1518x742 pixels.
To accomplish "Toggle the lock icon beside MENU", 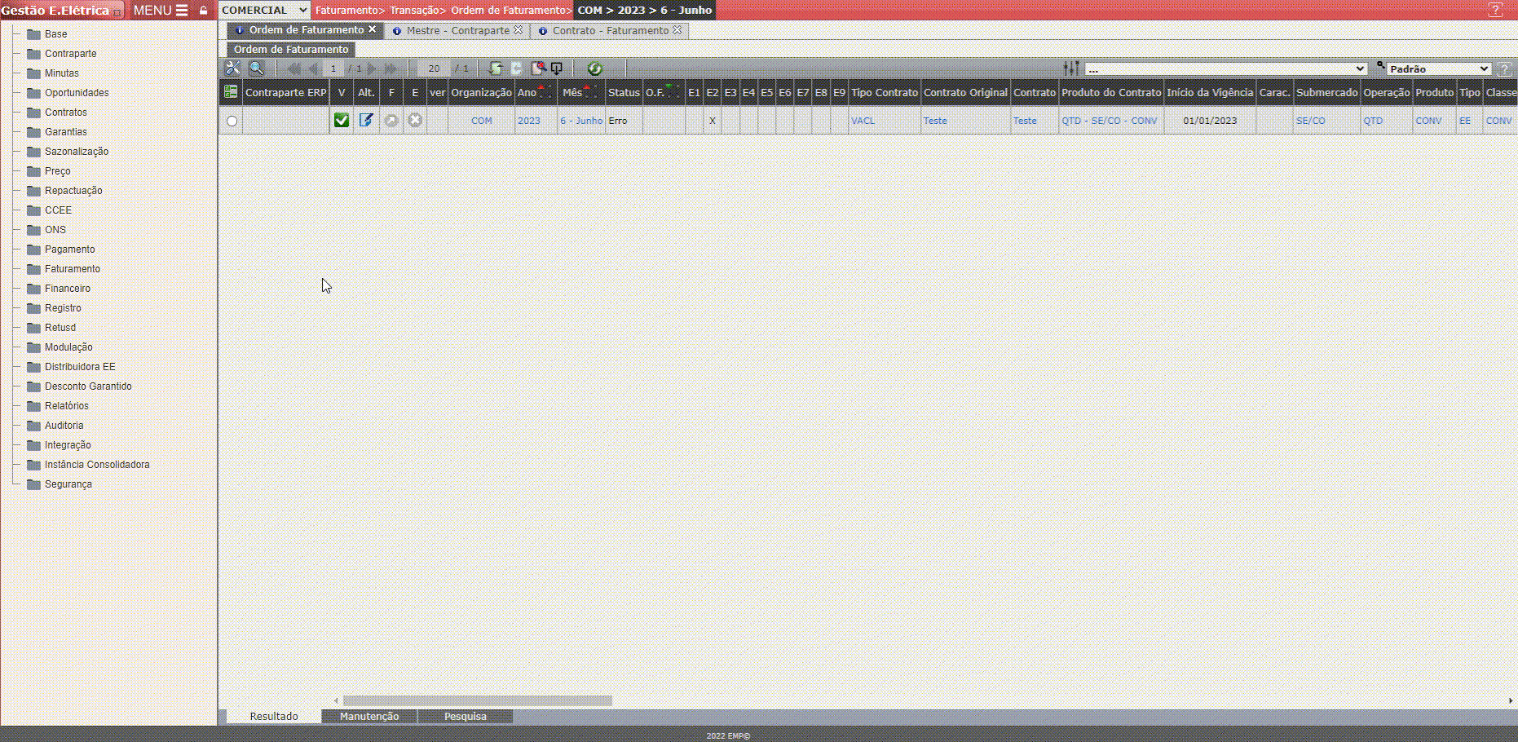I will [204, 11].
